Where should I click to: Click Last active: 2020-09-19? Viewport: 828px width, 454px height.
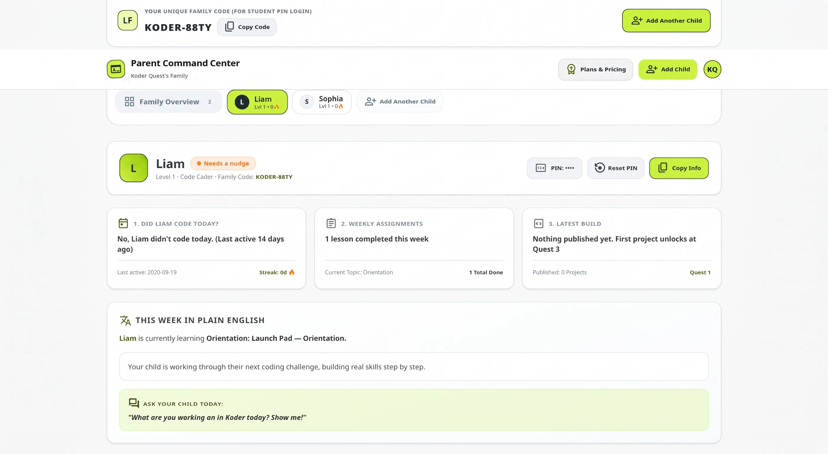pyautogui.click(x=147, y=272)
